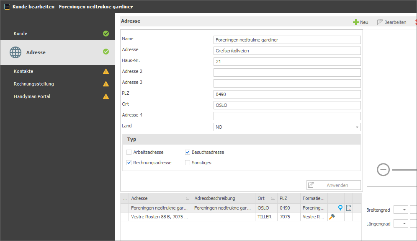Click the PLZ field with 0490

[287, 94]
